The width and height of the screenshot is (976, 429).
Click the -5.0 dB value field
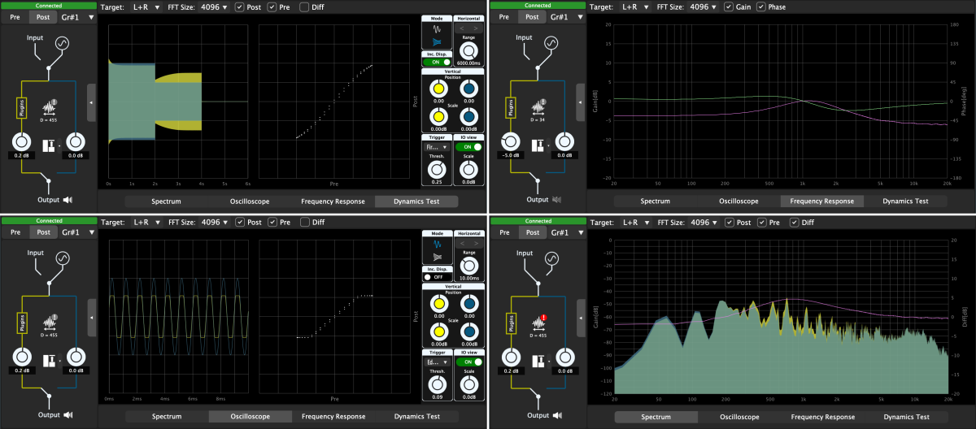tap(510, 155)
